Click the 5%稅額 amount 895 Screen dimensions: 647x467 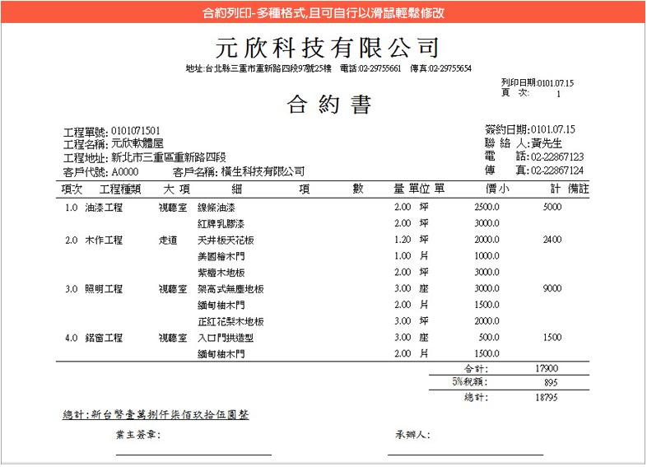point(552,383)
